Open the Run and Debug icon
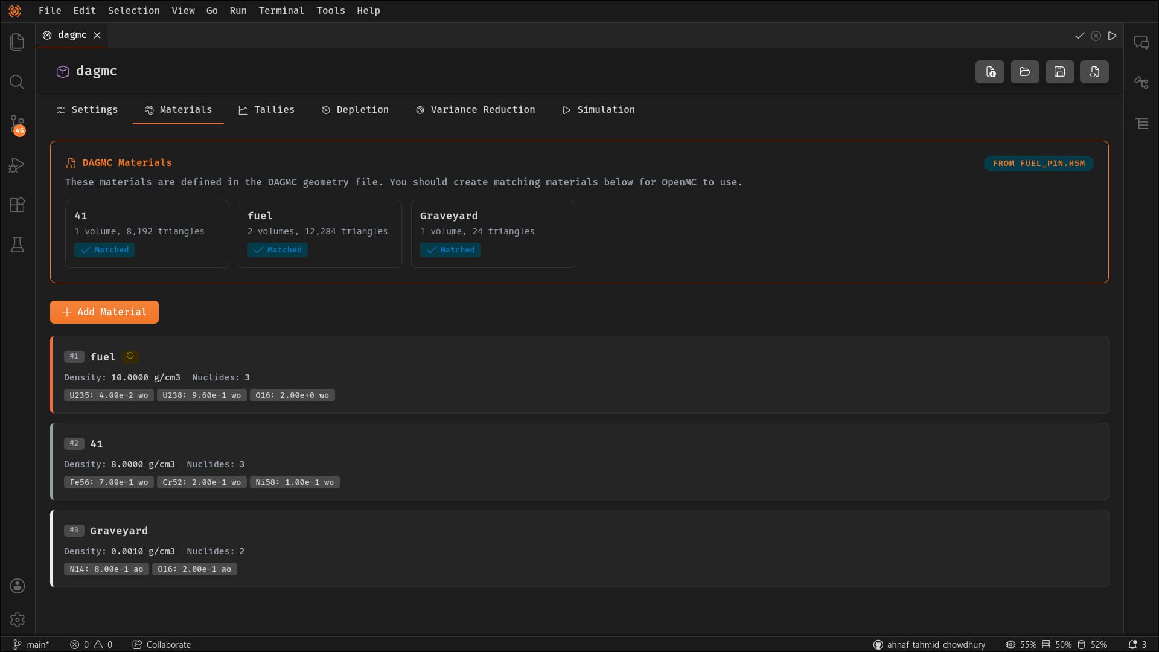 point(17,165)
